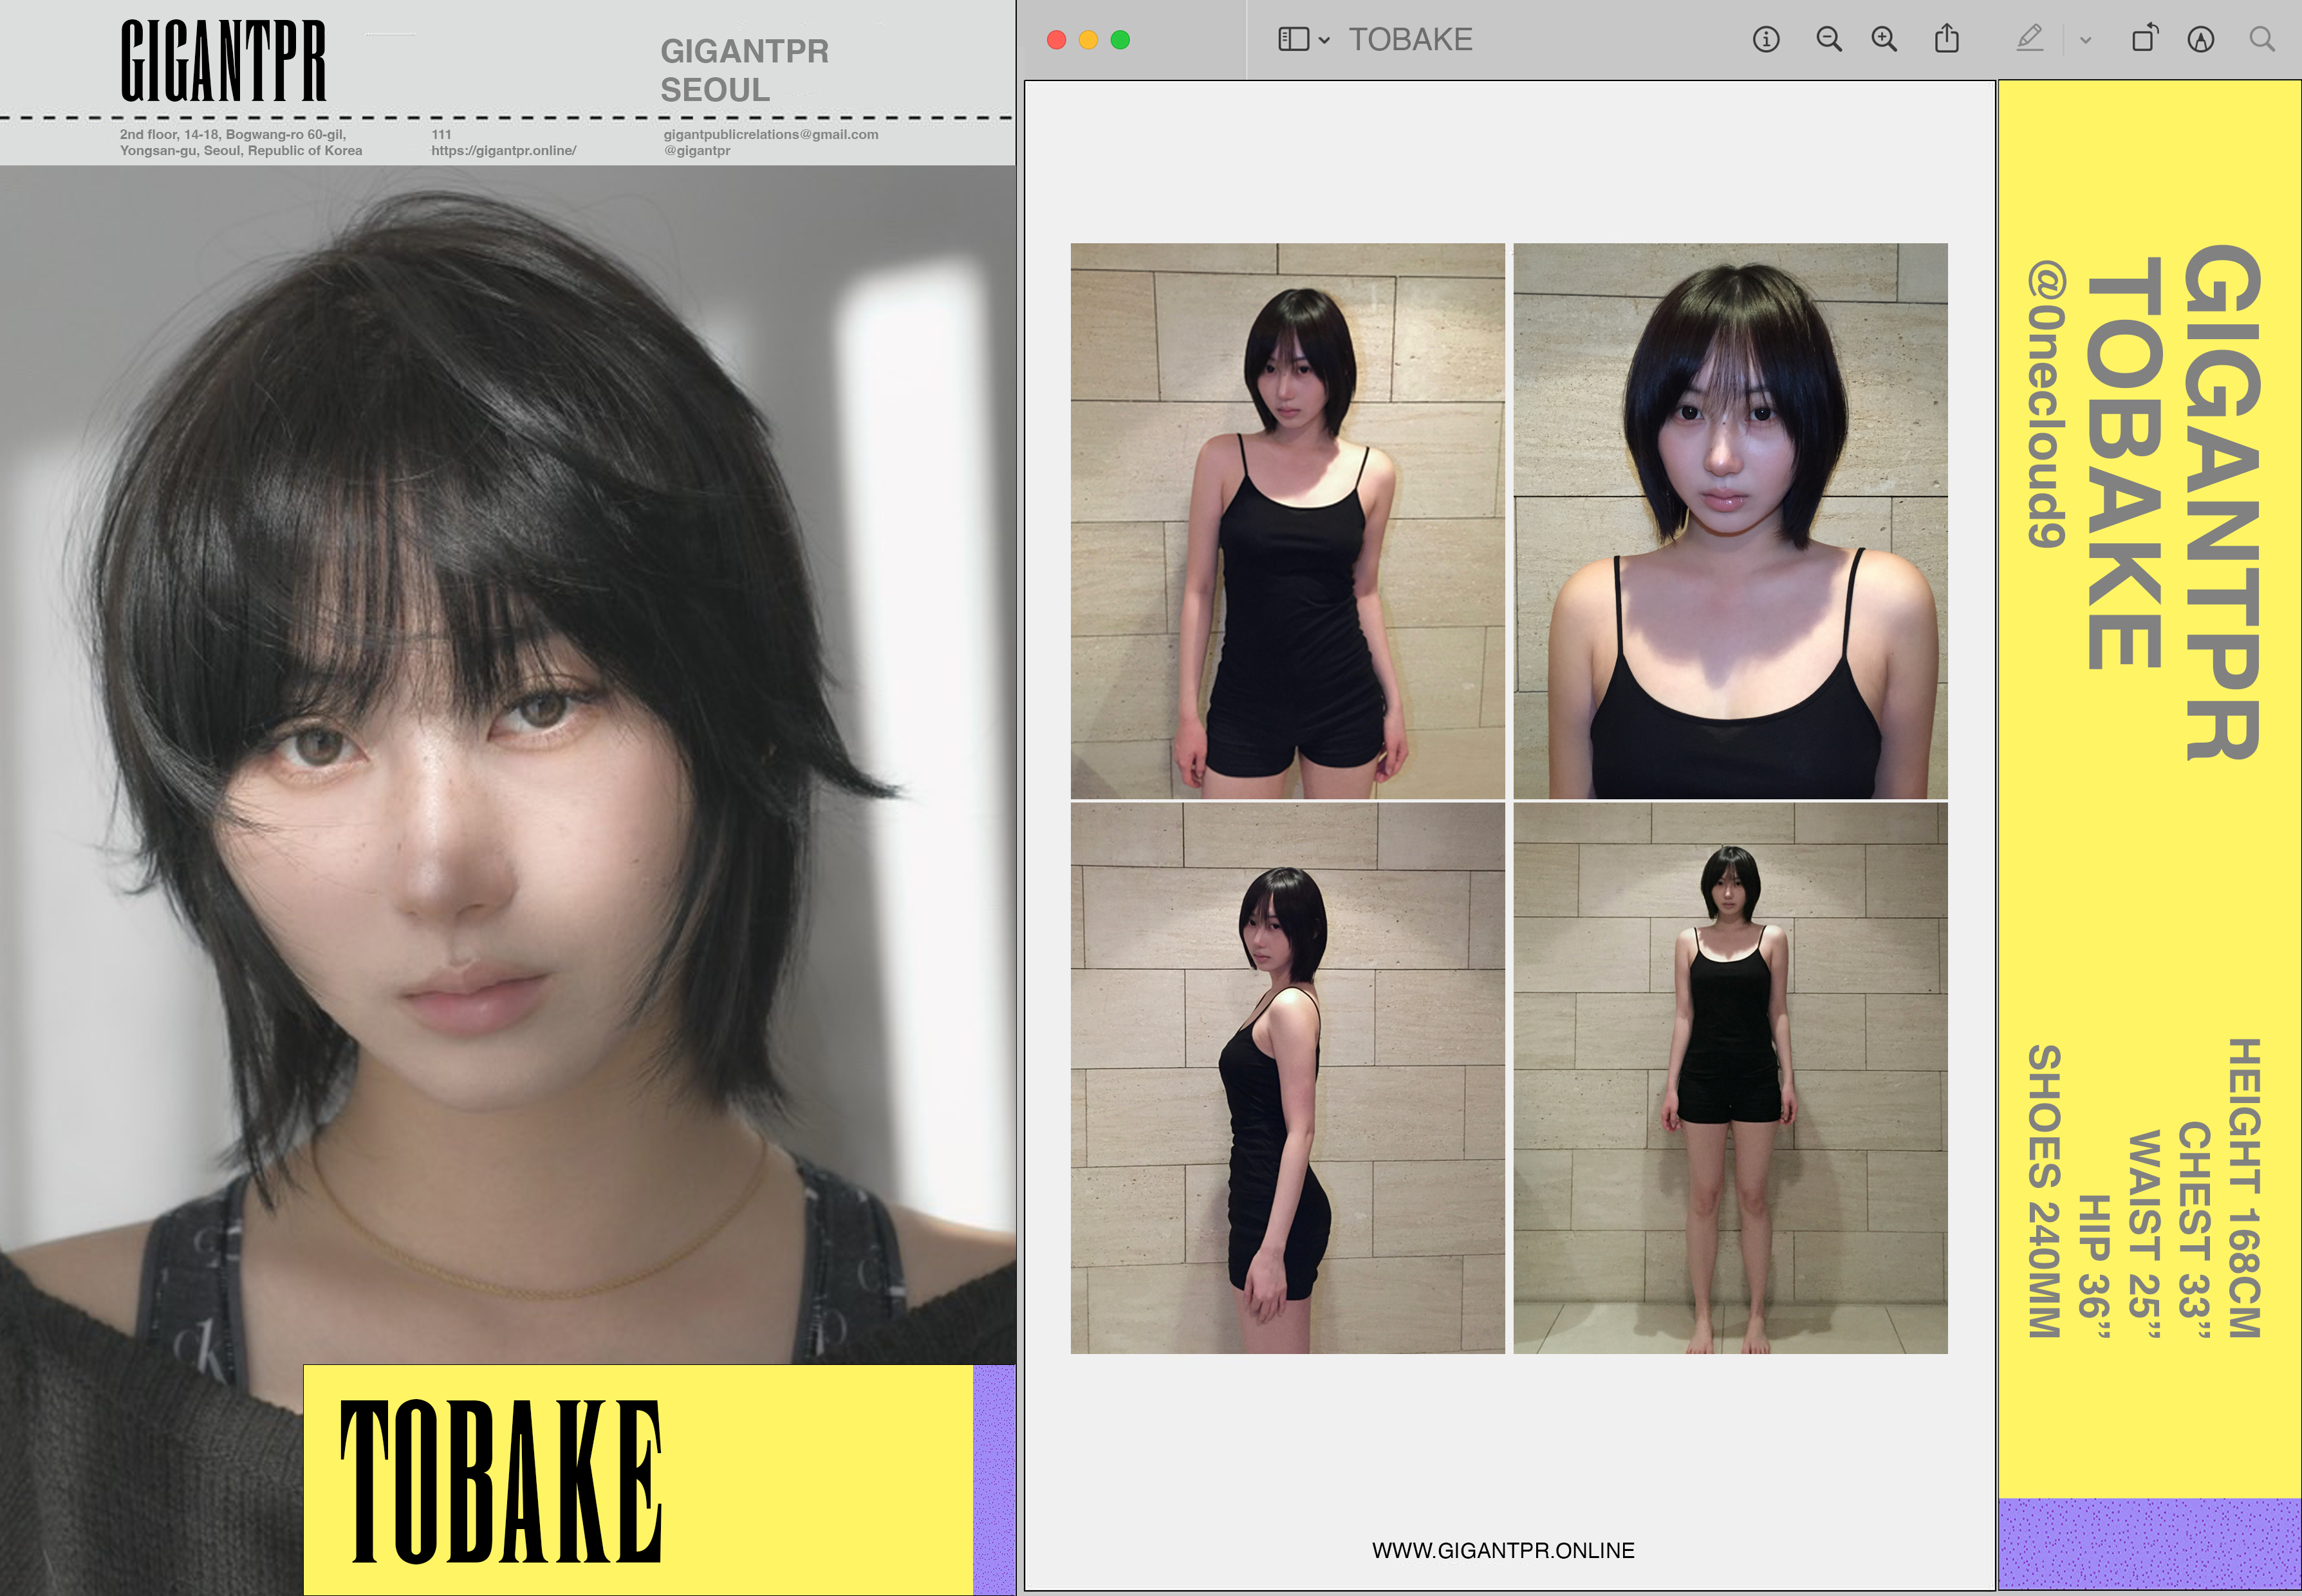This screenshot has height=1596, width=2302.
Task: Open the gigantpr.online website link
Action: [x=503, y=151]
